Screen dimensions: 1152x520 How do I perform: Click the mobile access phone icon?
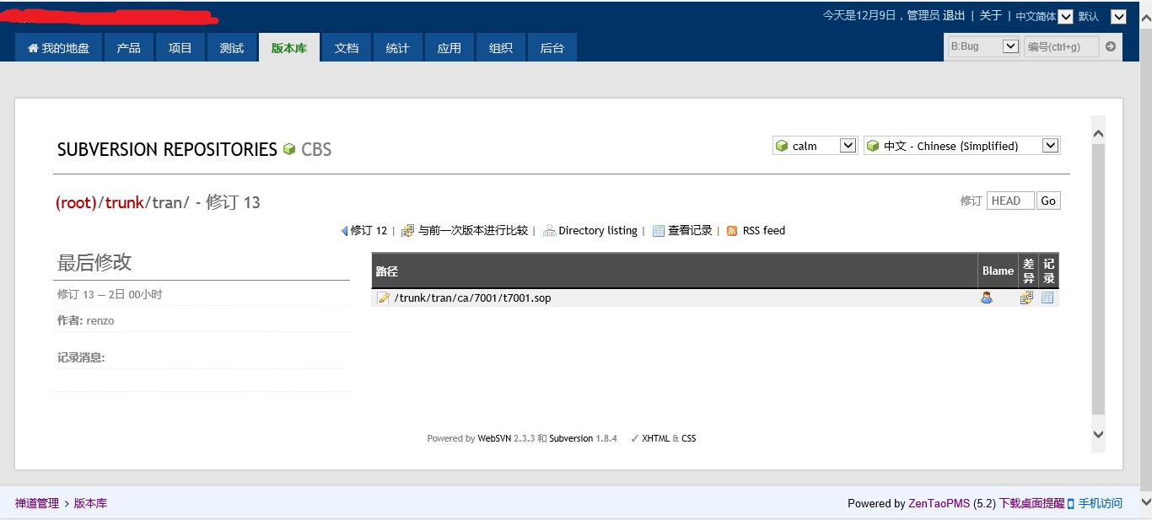click(1071, 504)
